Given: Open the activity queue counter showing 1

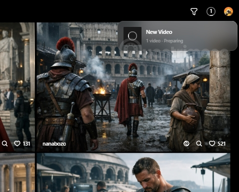Looking at the screenshot, I should (211, 11).
